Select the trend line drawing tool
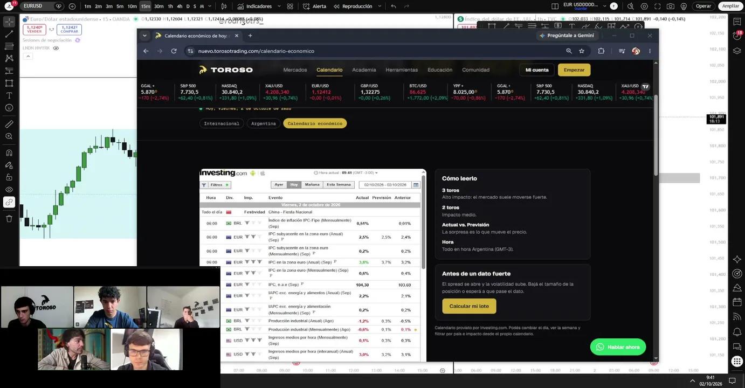This screenshot has width=745, height=388. point(9,34)
